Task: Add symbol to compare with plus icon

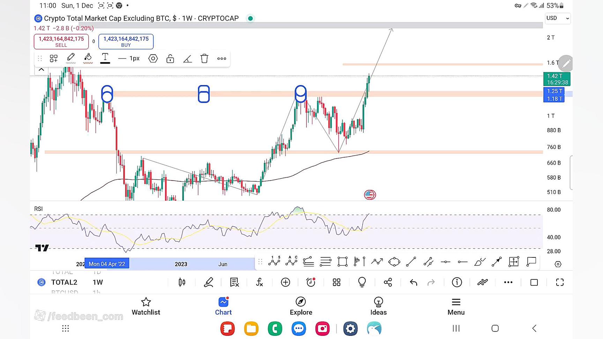Action: coord(285,282)
